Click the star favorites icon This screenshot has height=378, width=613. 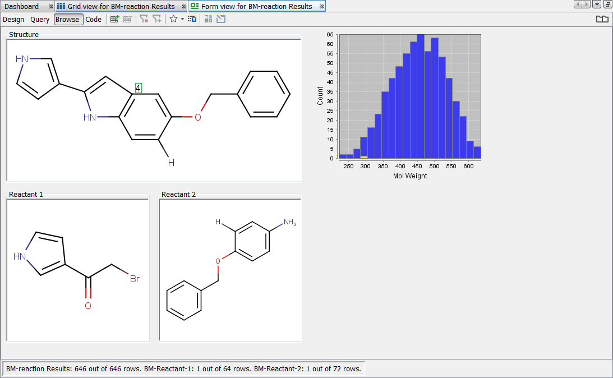coord(173,19)
